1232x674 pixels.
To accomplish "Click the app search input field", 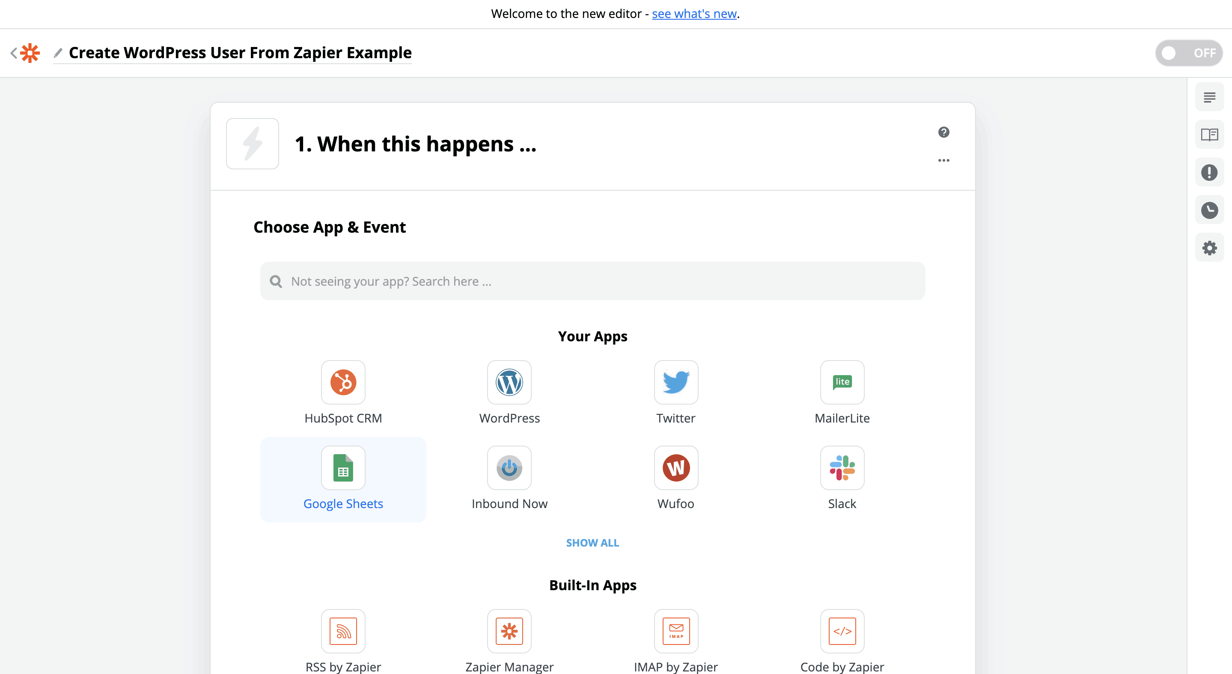I will [x=592, y=281].
